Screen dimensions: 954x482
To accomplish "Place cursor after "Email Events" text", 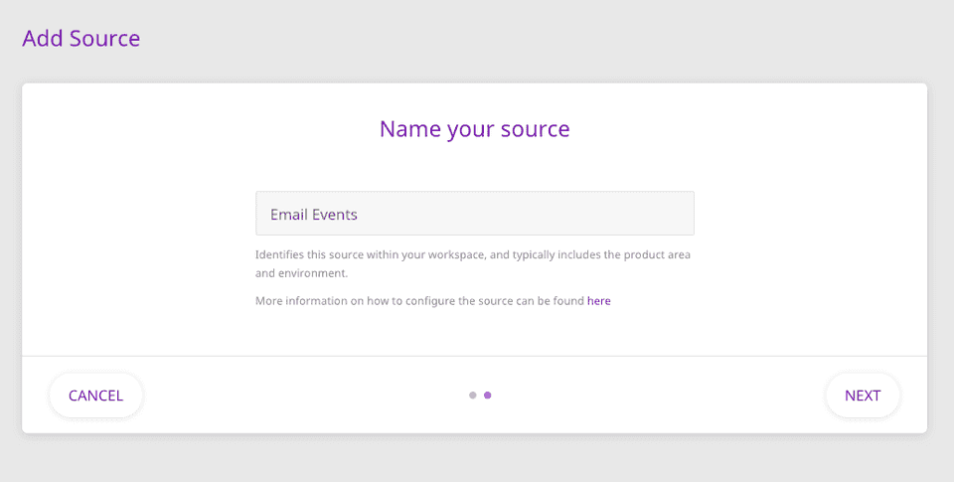I will pos(359,215).
